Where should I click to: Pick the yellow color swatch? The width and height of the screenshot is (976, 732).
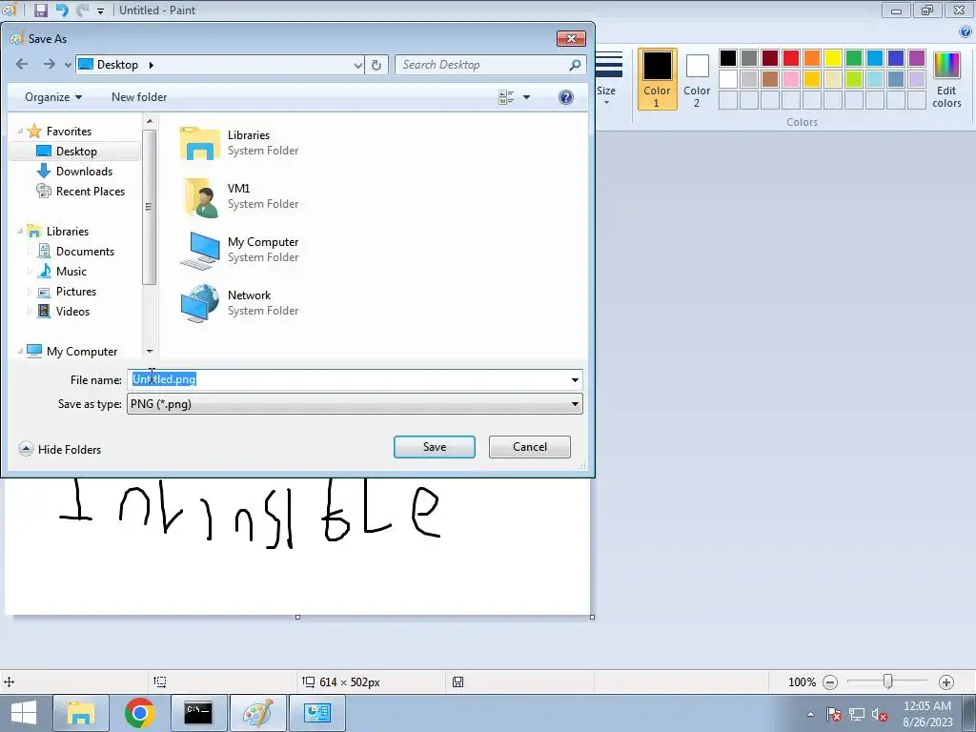(x=833, y=58)
